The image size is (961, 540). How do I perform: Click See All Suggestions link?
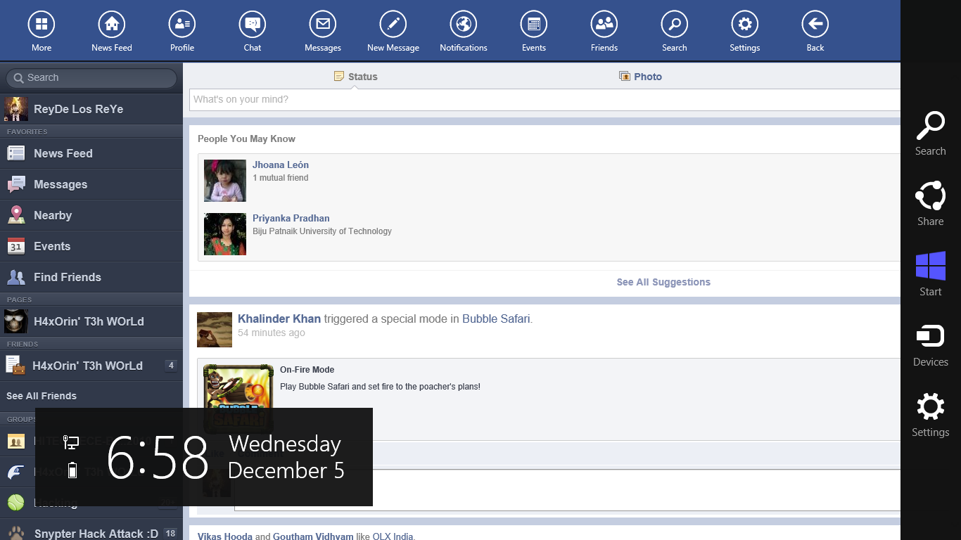click(x=663, y=282)
